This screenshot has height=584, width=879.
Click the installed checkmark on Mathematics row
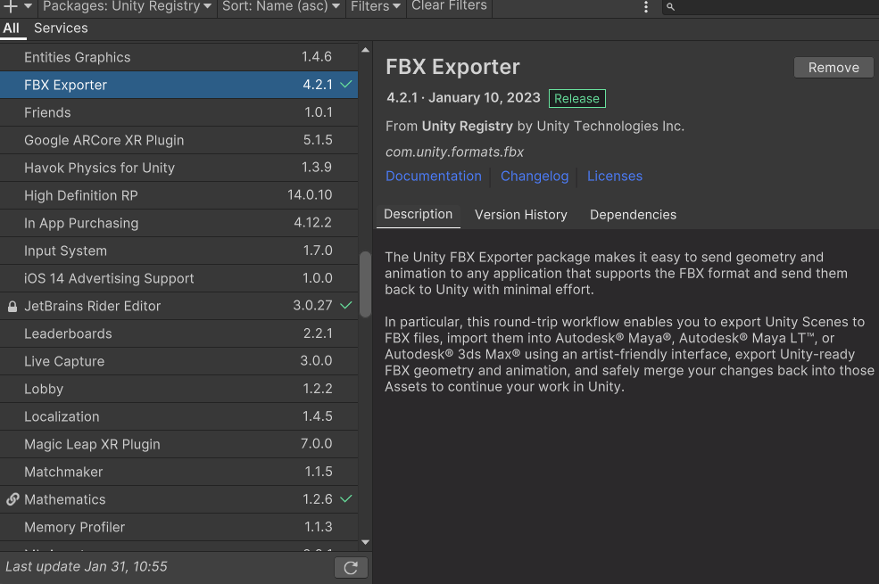346,499
